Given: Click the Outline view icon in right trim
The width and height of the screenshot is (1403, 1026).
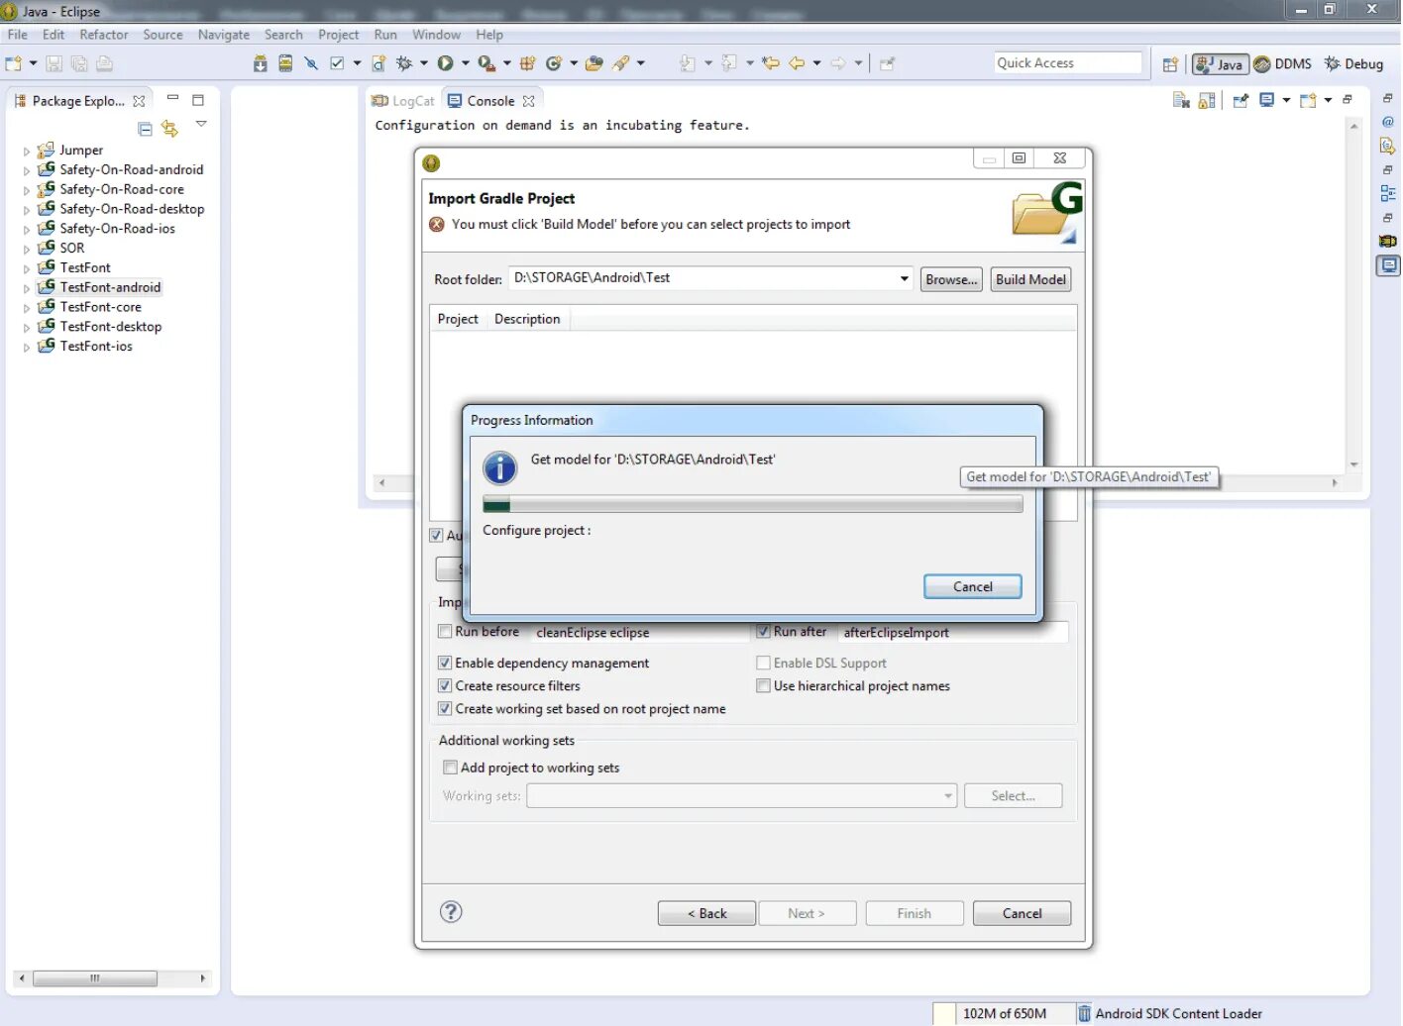Looking at the screenshot, I should pyautogui.click(x=1388, y=194).
